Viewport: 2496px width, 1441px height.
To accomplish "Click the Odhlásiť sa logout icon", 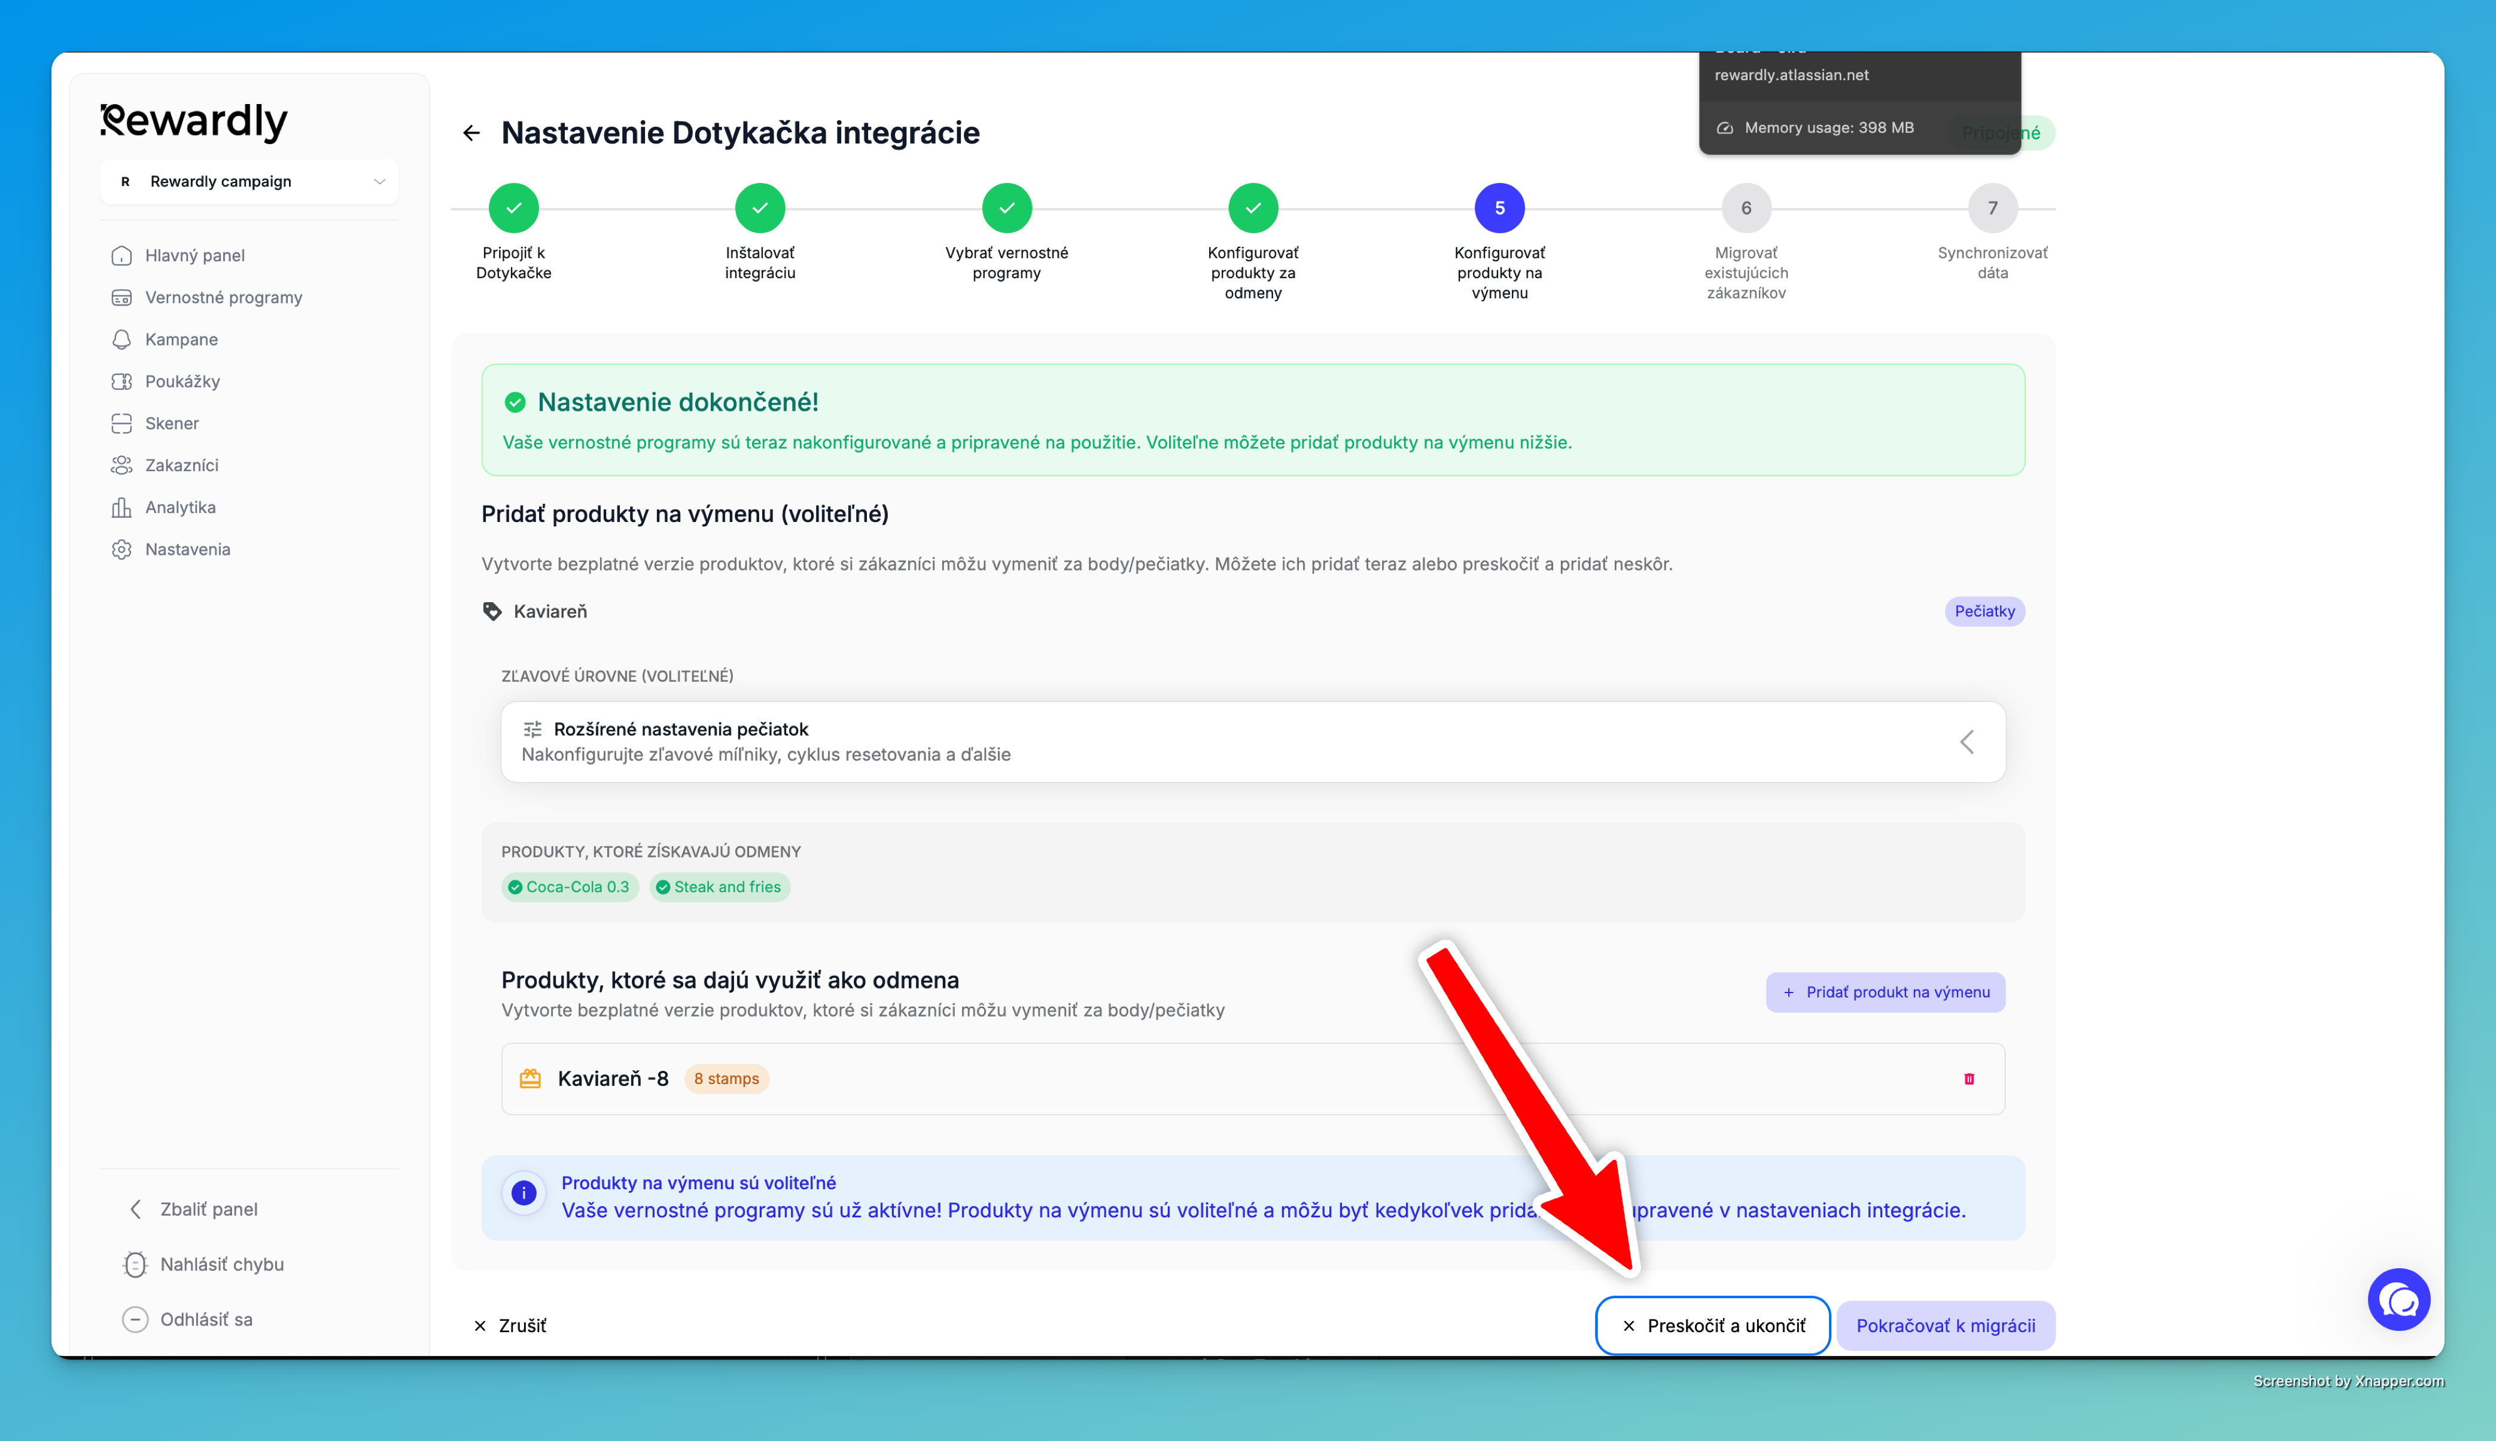I will coord(136,1319).
